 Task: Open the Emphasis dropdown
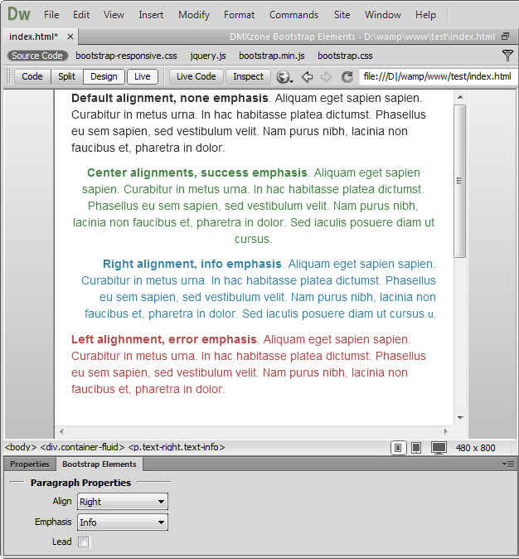[x=122, y=523]
